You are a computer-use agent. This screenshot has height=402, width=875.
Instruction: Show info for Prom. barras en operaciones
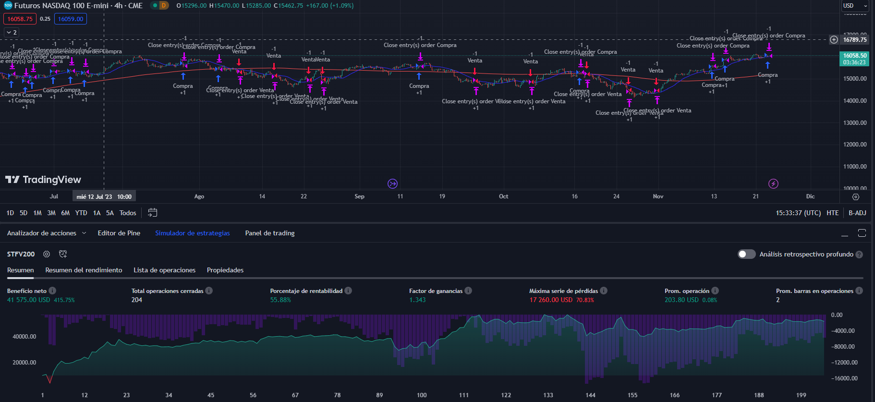pyautogui.click(x=859, y=291)
